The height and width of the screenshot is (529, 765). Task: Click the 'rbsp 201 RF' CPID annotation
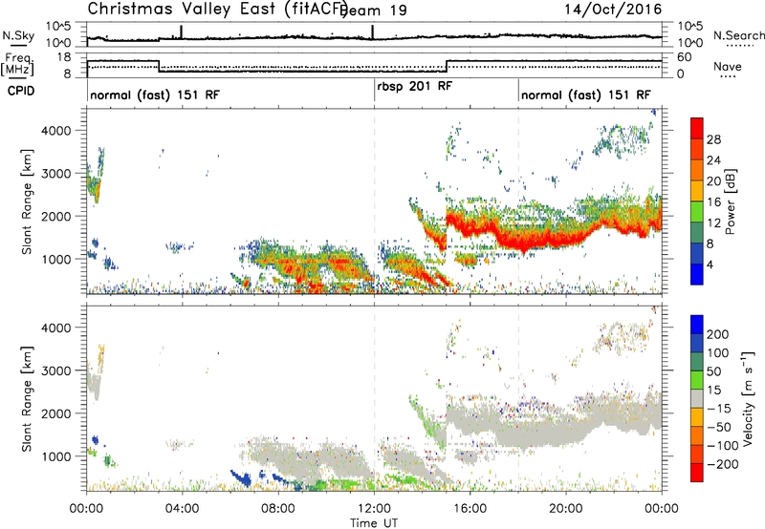(x=415, y=86)
